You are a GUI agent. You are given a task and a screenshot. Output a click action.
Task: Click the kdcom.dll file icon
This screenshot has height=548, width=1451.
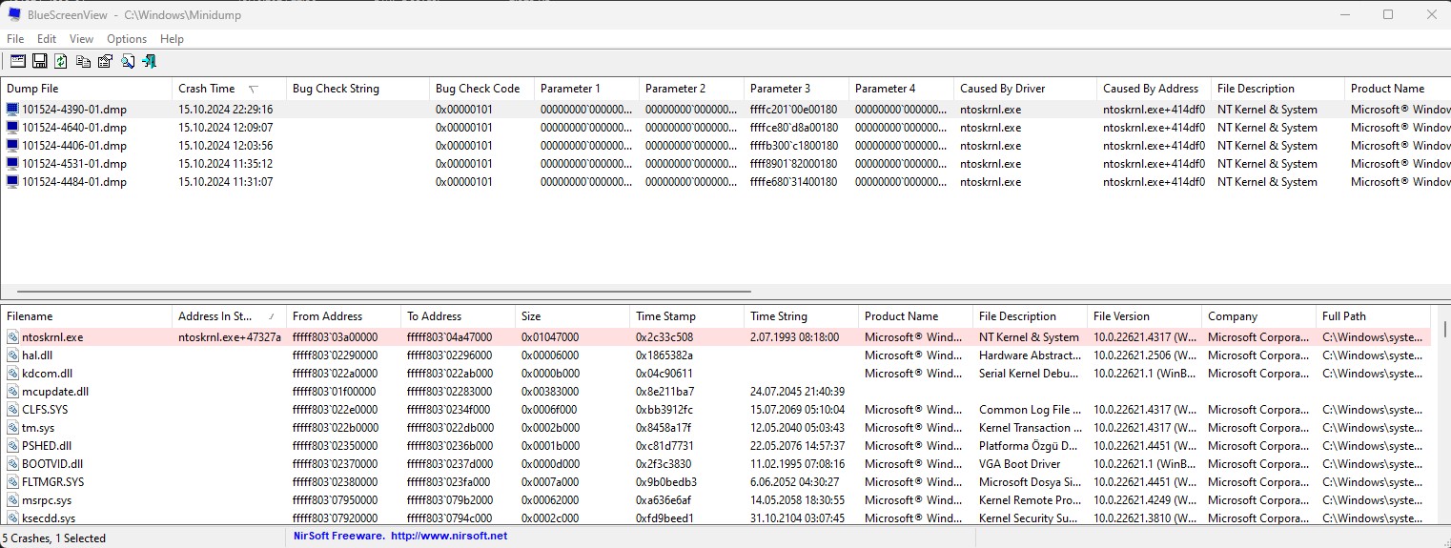click(x=12, y=374)
